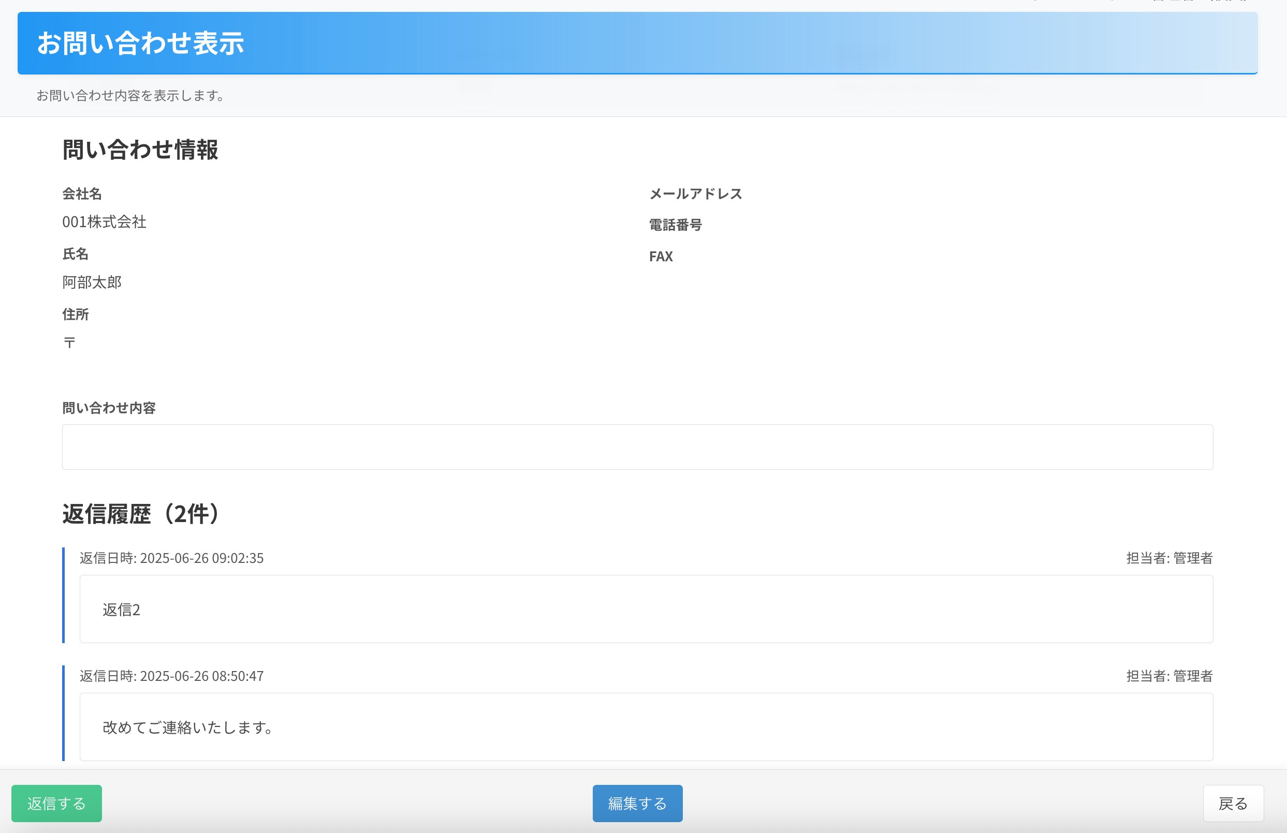Screen dimensions: 1287x833
Task: Click 担当者: 管理者 on the first reply
Action: coord(1169,558)
